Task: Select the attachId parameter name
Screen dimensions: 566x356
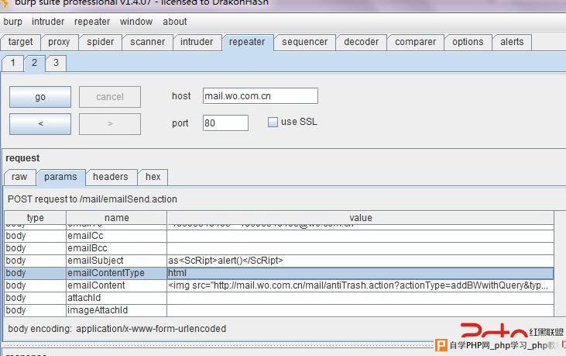Action: click(117, 298)
